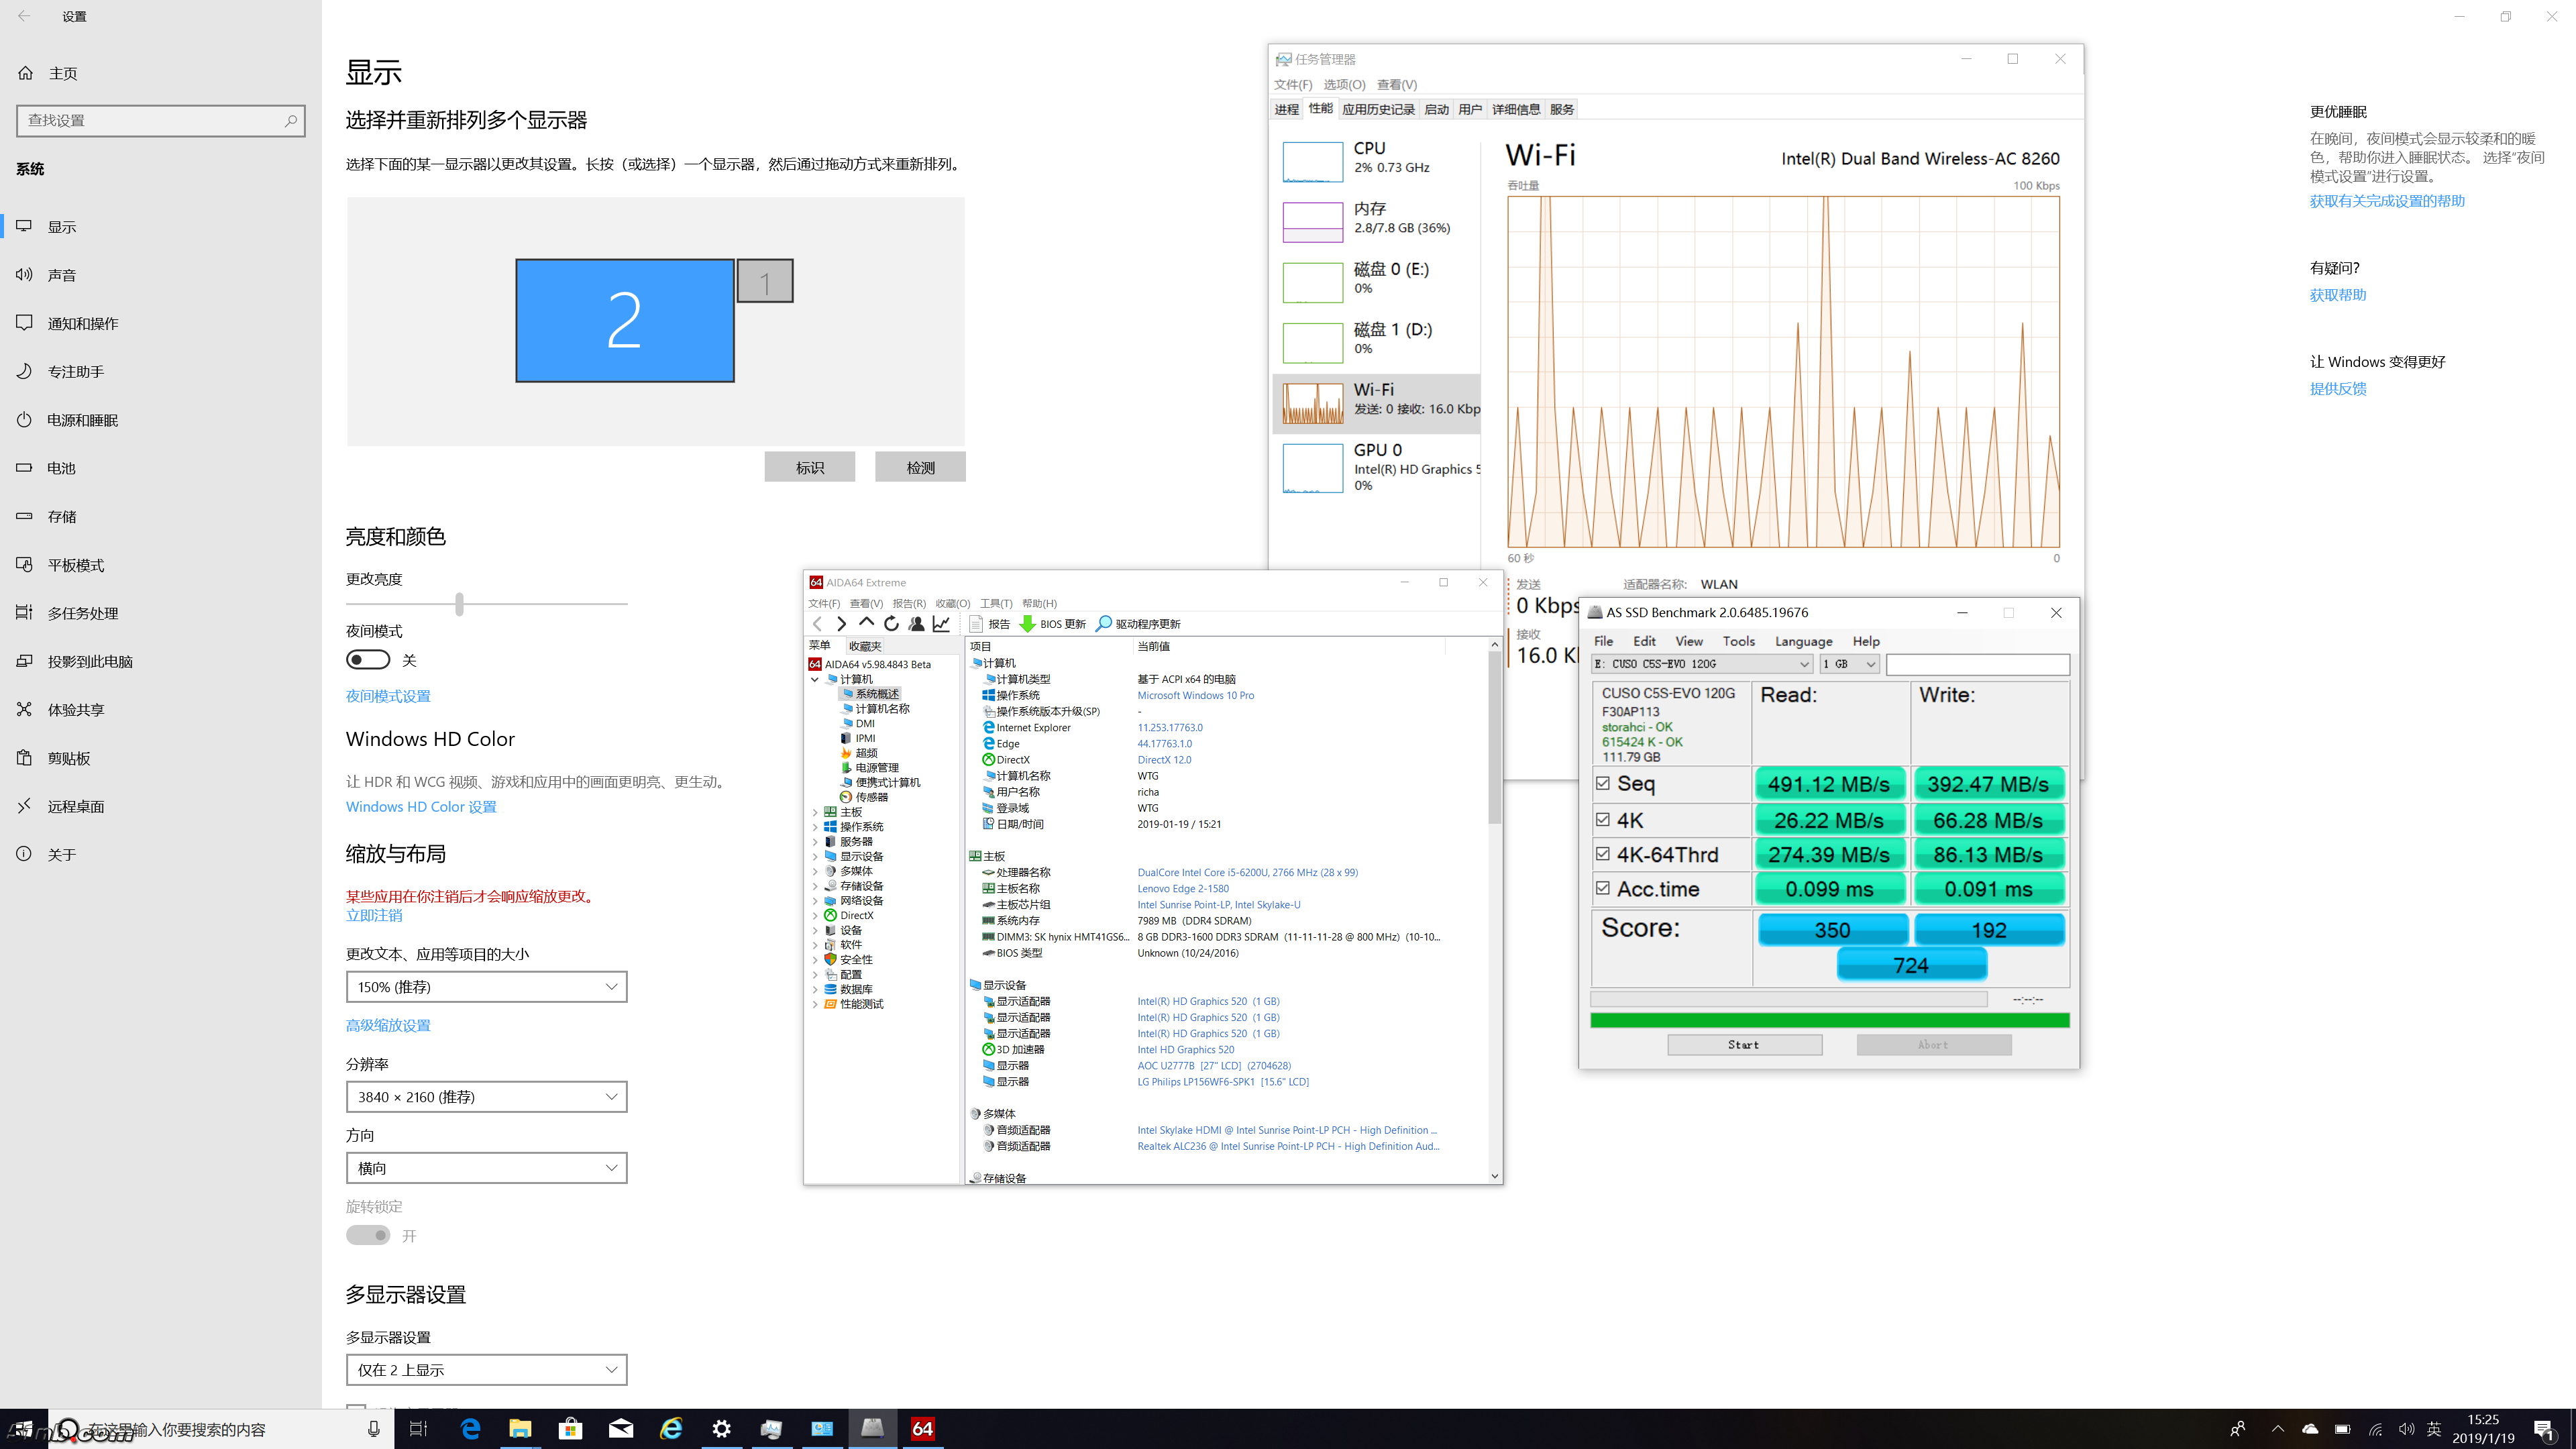Open the Tools menu in AS SSD Benchmark
Viewport: 2576px width, 1449px height.
1738,641
